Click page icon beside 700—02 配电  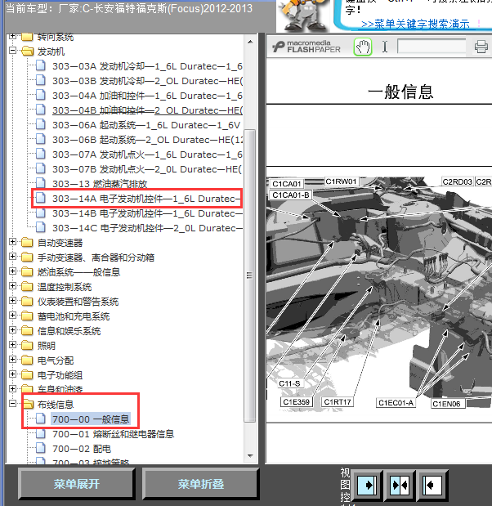click(41, 448)
